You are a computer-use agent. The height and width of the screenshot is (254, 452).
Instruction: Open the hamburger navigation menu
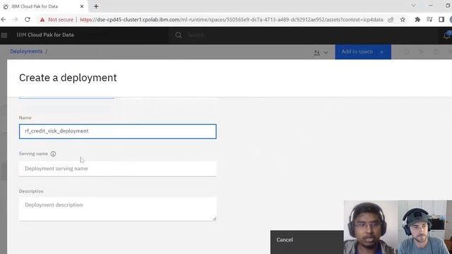tap(4, 35)
